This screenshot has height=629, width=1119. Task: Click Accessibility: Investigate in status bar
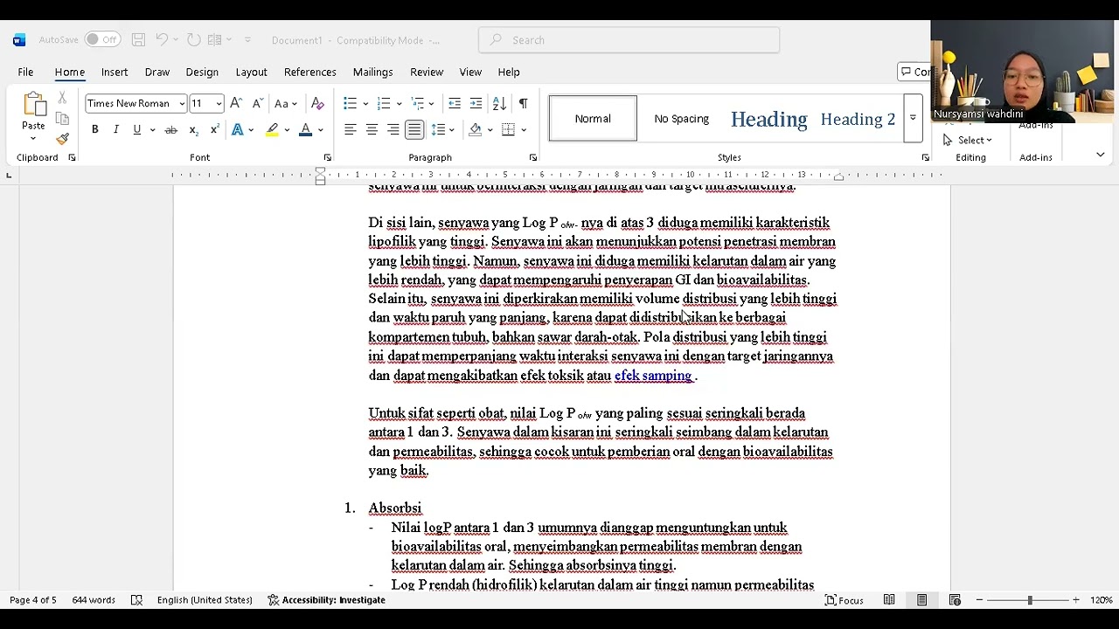tap(326, 600)
